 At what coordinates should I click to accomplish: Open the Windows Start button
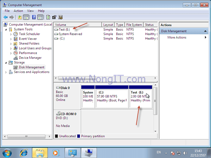[7, 153]
